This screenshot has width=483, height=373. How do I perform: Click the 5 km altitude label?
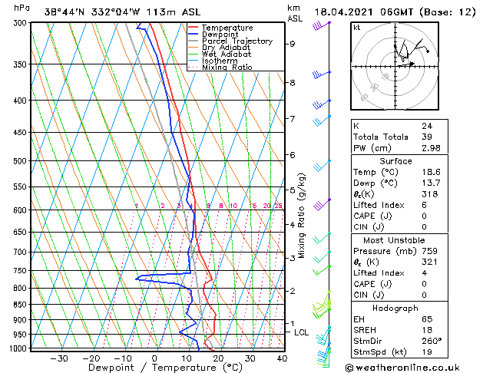[292, 190]
